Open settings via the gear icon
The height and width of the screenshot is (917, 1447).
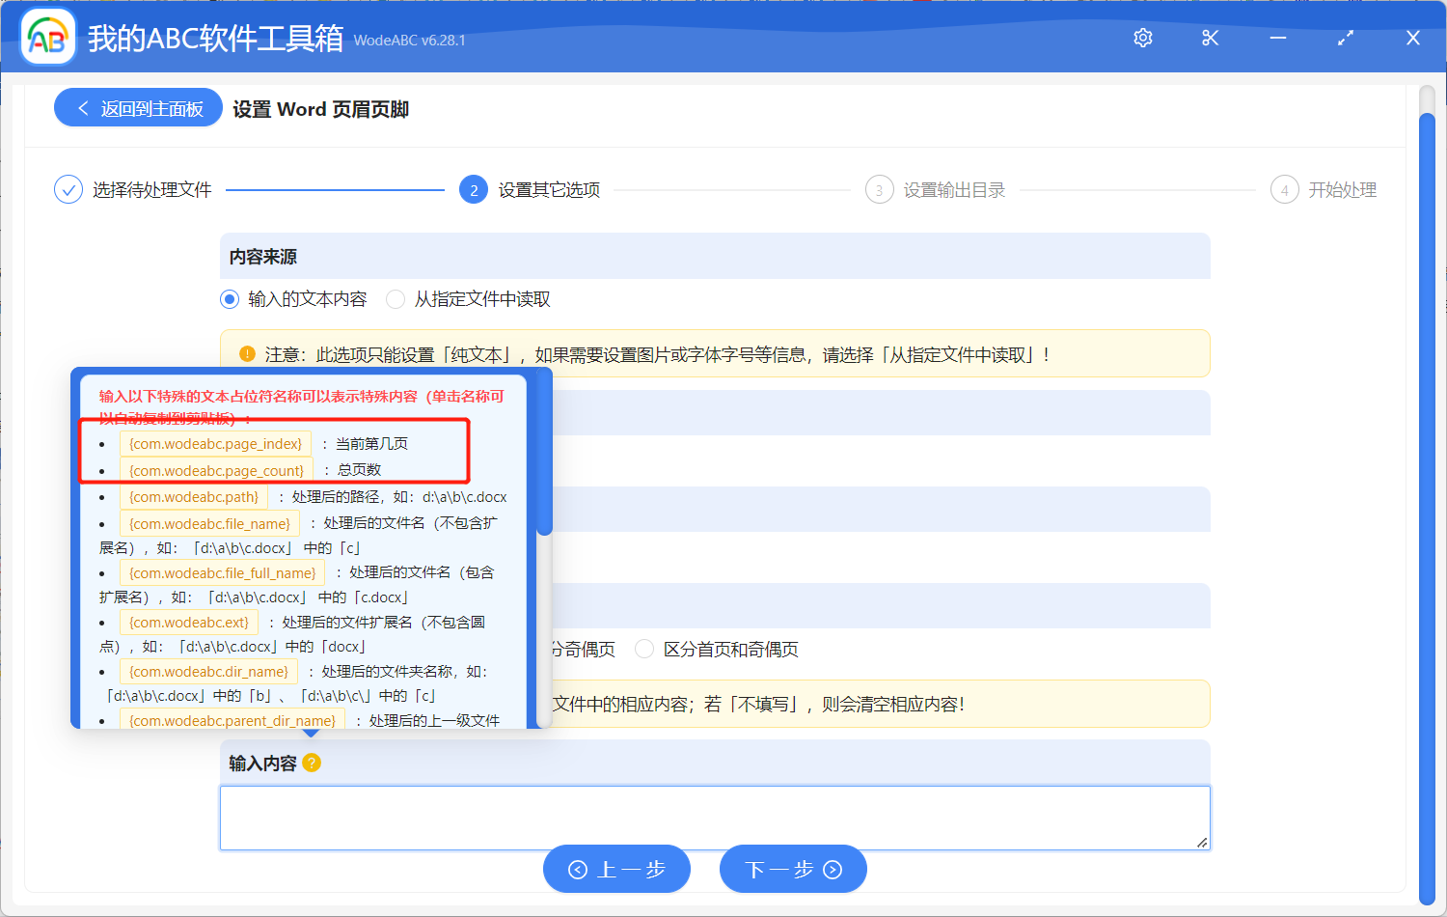(1142, 38)
